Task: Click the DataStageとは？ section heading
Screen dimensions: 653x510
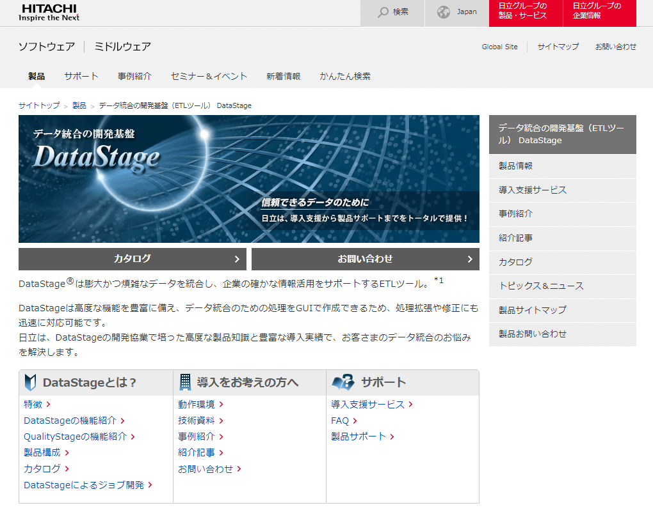Action: (x=90, y=382)
